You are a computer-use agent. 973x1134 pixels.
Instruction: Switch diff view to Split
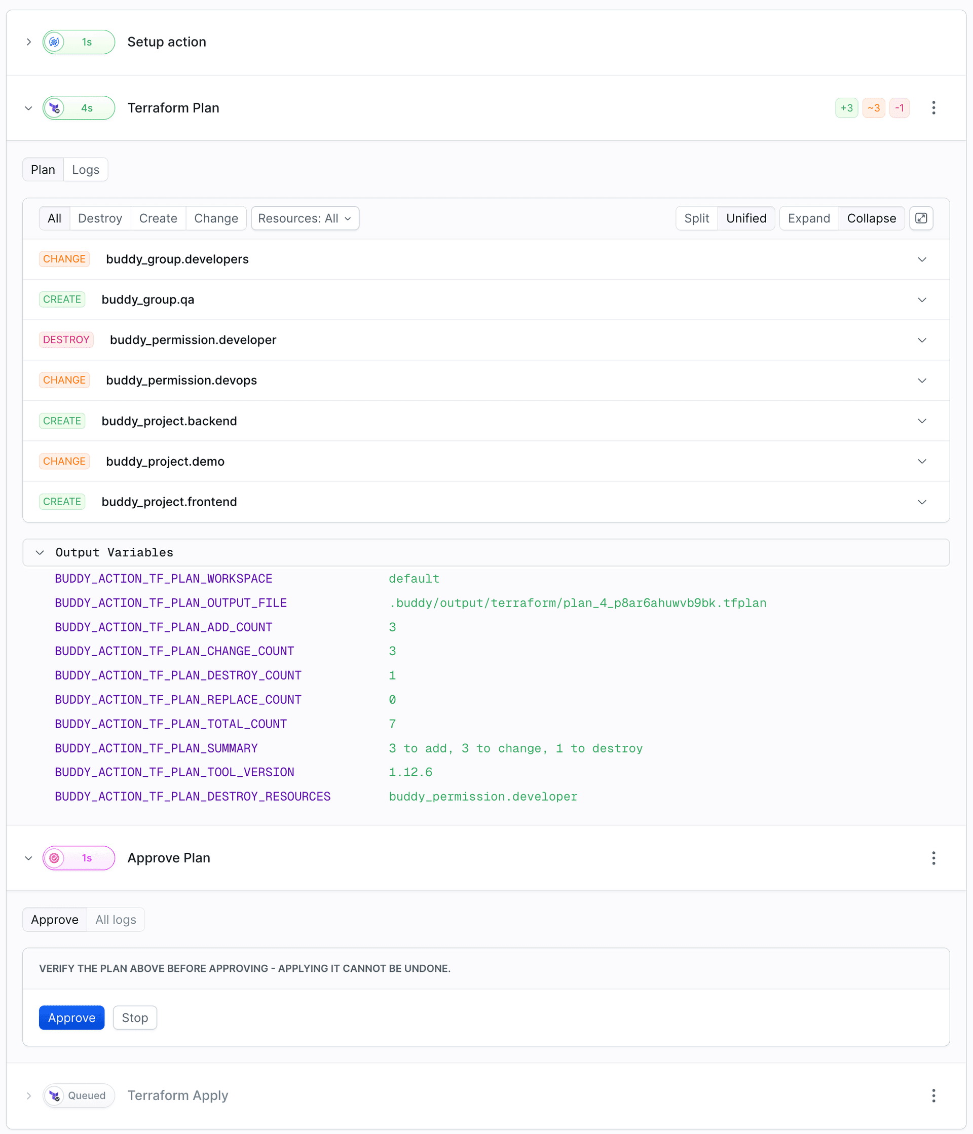697,218
